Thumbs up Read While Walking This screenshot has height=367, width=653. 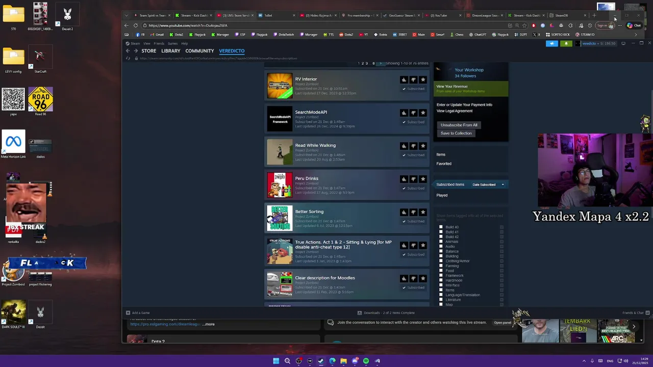tap(404, 146)
